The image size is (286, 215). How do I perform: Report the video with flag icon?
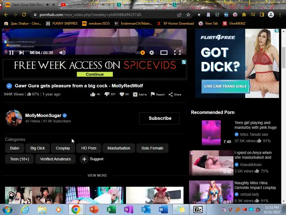(158, 94)
